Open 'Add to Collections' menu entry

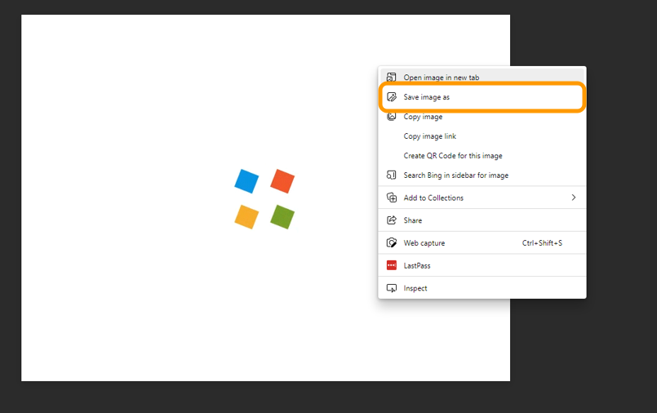coord(482,198)
